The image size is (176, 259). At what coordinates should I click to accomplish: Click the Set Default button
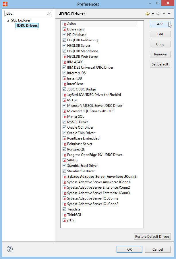160,64
